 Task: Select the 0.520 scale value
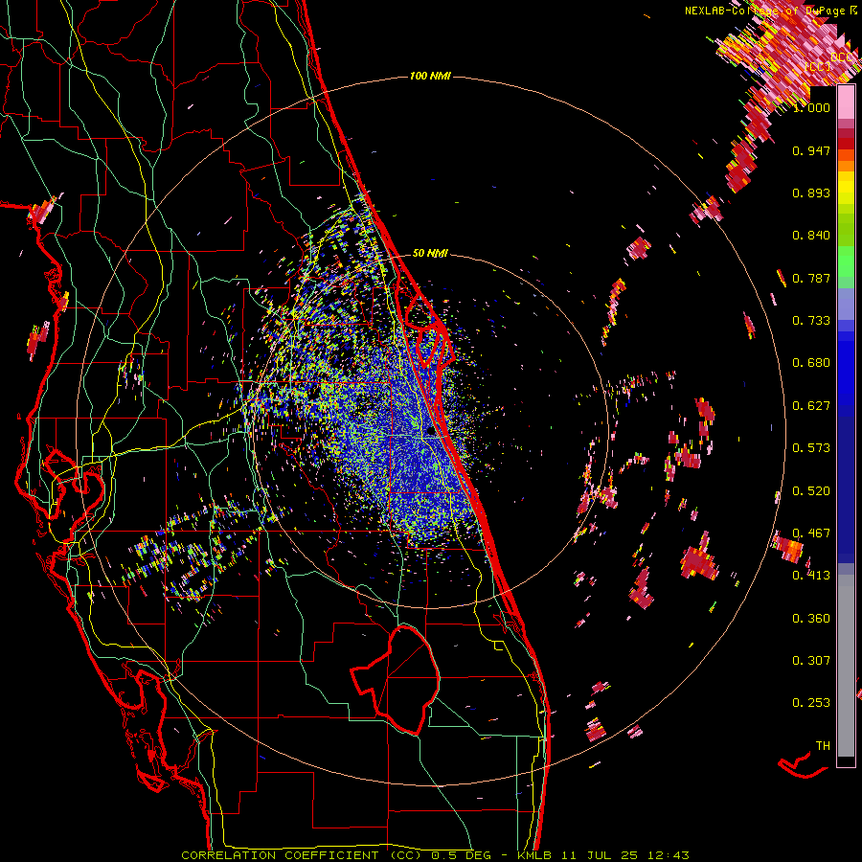[811, 491]
